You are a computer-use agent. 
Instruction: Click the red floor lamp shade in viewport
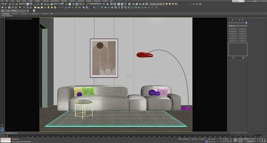tap(145, 55)
